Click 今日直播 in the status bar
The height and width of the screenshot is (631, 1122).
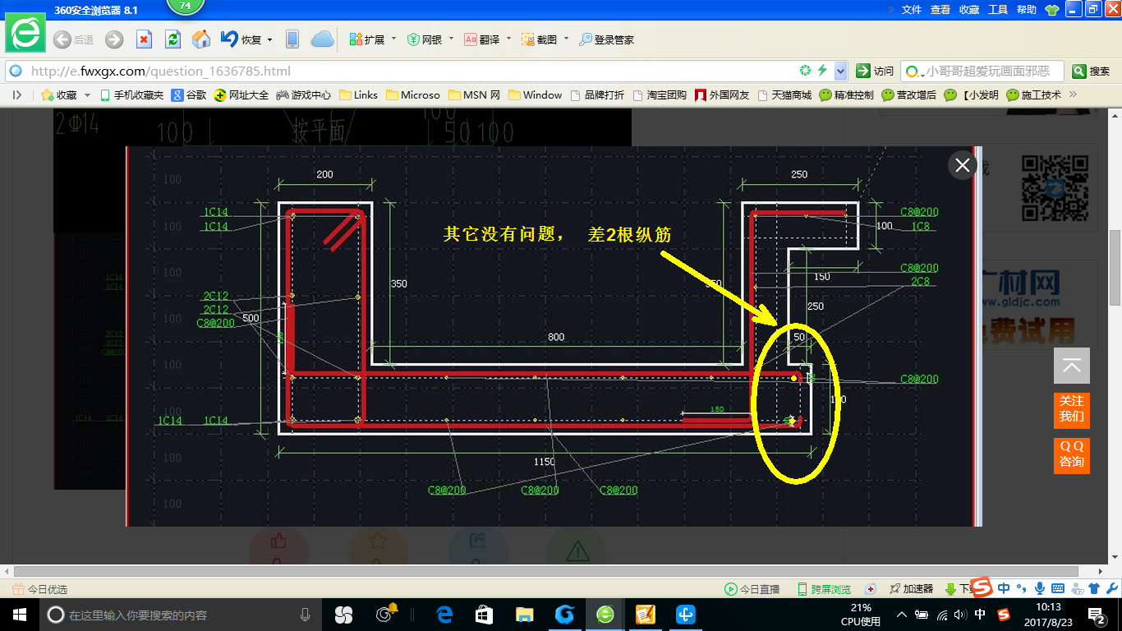click(x=752, y=589)
